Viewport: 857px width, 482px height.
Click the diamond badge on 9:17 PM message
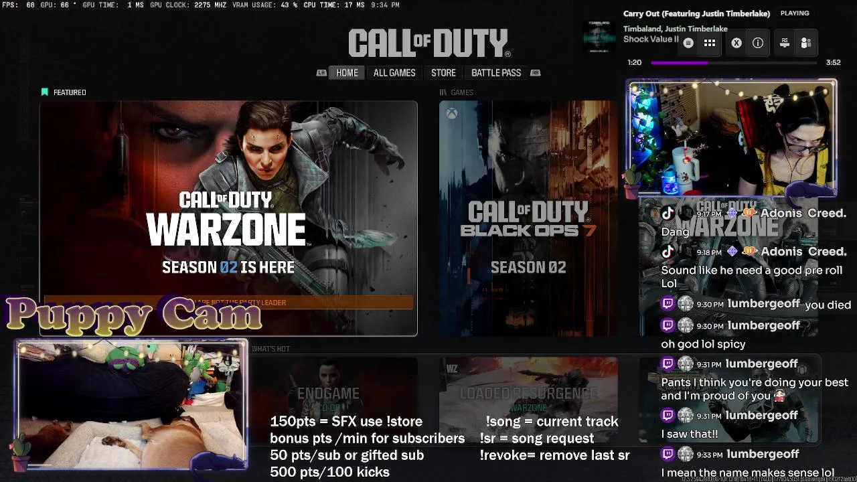click(x=732, y=214)
